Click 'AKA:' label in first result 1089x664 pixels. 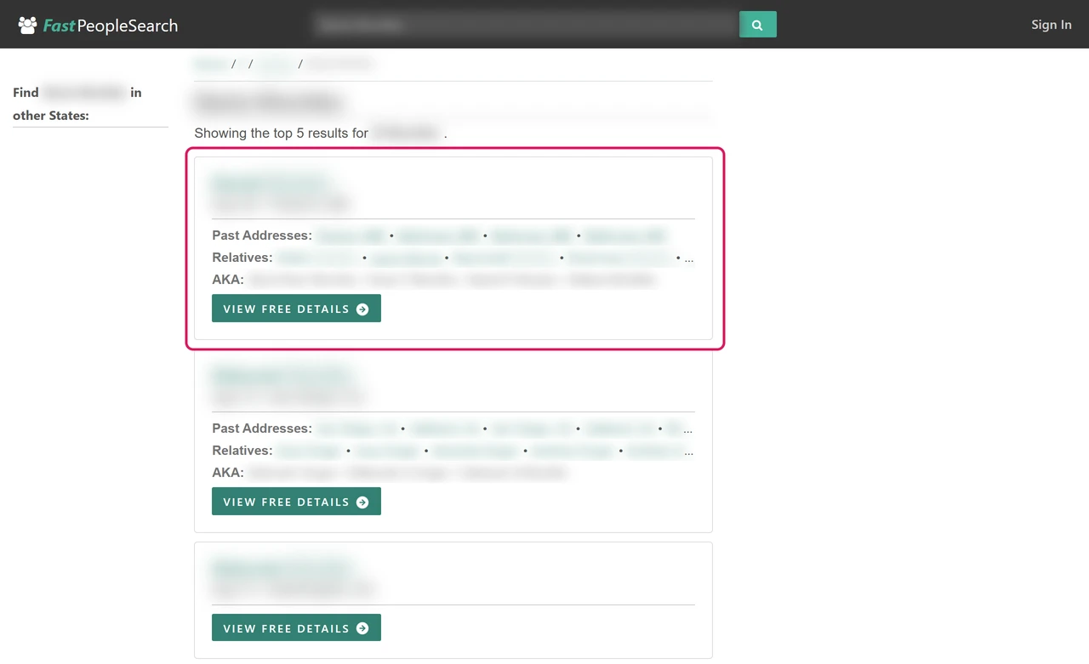[x=228, y=280]
